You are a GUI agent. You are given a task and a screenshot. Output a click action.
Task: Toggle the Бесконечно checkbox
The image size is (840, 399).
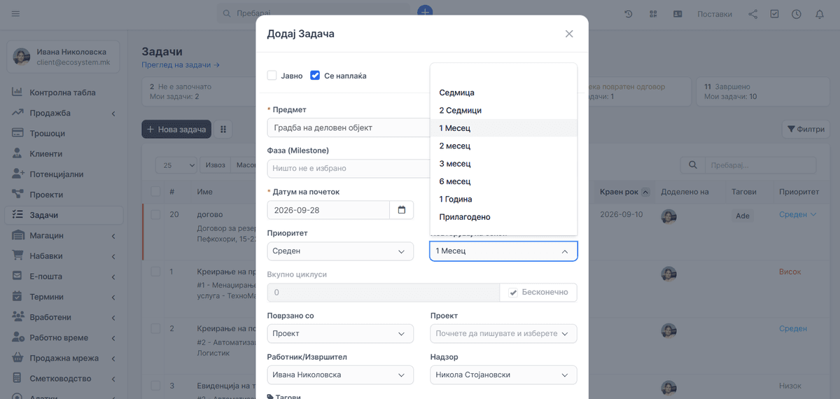(513, 293)
